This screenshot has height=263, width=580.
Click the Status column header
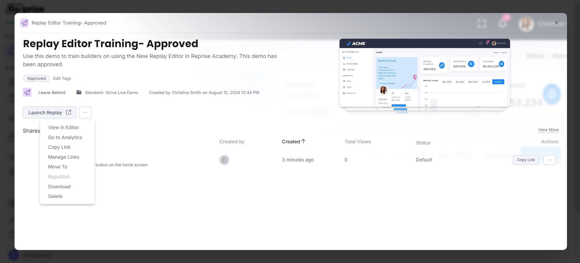pos(423,143)
